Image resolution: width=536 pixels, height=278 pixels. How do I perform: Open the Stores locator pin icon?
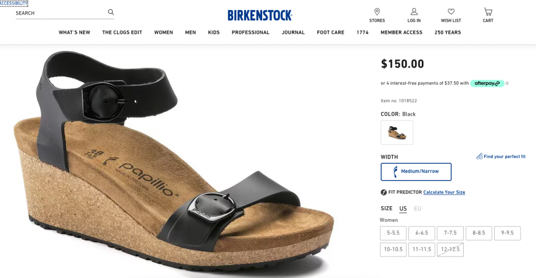(377, 12)
